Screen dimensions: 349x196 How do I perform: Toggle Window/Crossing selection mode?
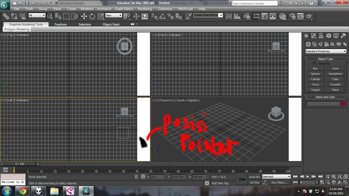point(74,16)
